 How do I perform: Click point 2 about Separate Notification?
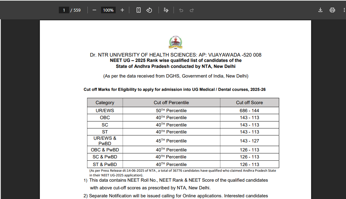click(175, 196)
